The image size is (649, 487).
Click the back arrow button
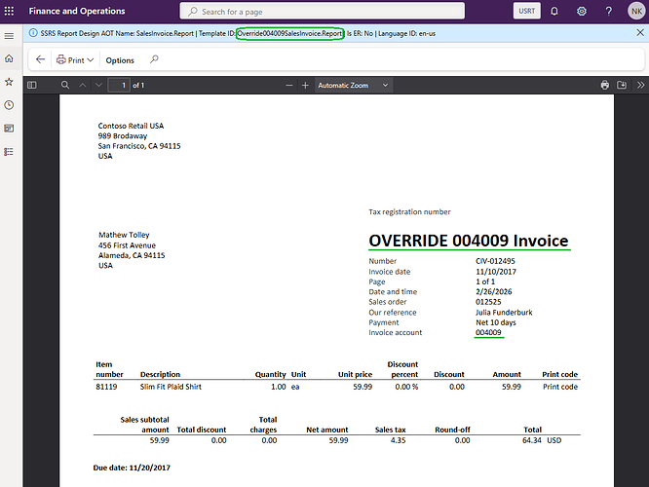pos(40,59)
